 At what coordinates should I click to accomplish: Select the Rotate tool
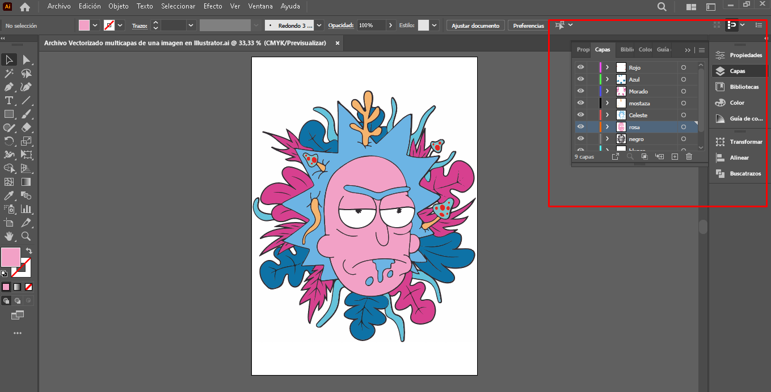tap(9, 141)
